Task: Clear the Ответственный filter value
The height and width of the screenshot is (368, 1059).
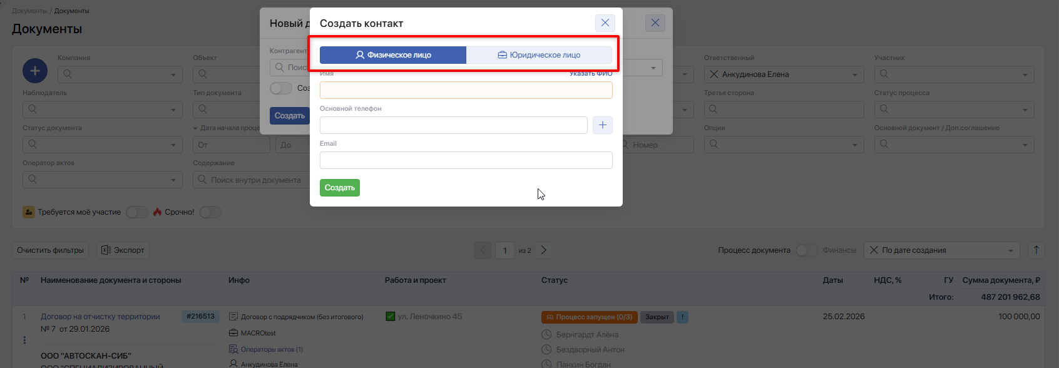Action: (714, 74)
